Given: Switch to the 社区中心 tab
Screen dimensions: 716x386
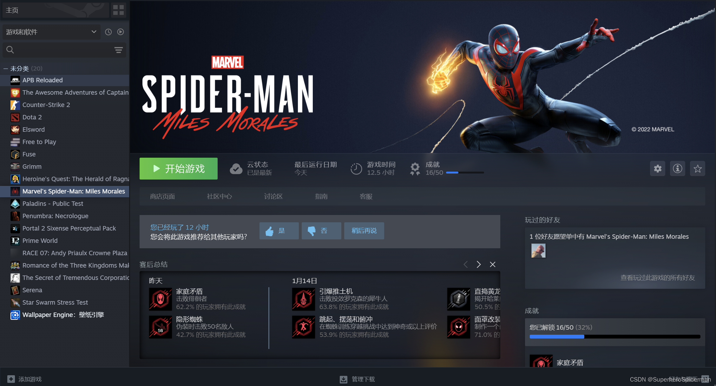Looking at the screenshot, I should (219, 197).
